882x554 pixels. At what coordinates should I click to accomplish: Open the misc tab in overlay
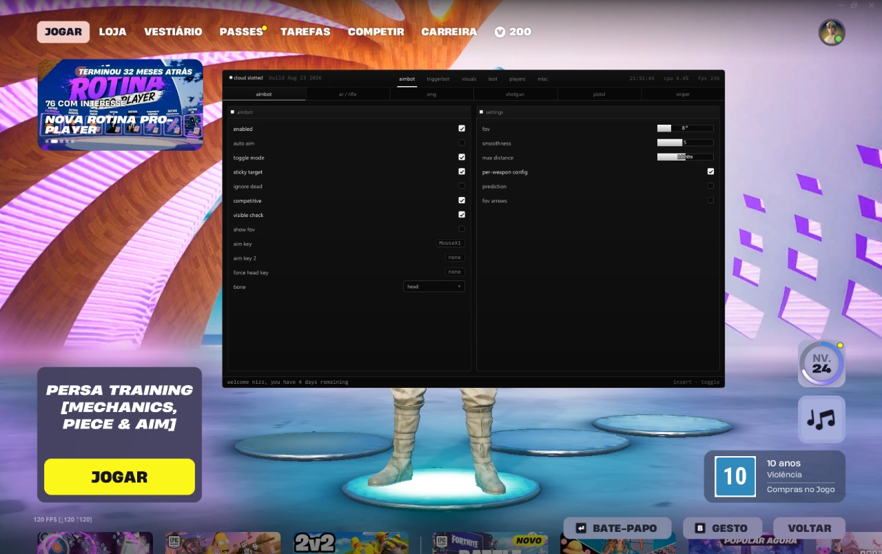[543, 79]
